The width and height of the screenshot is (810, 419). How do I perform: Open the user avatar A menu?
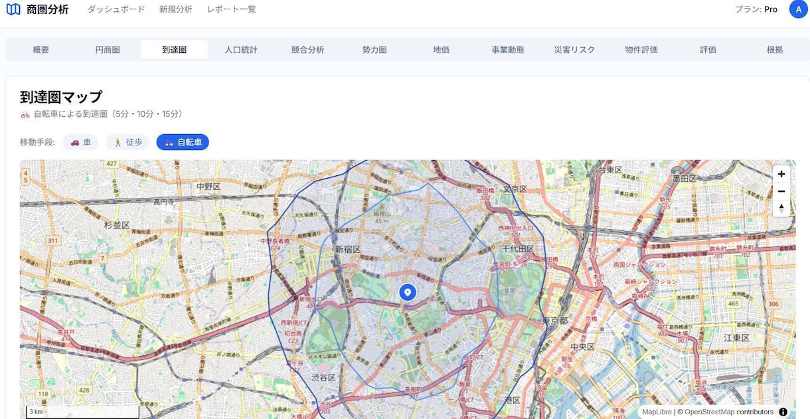tap(798, 9)
